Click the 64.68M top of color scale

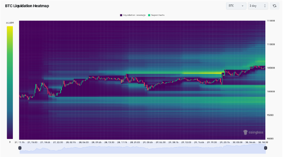(x=10, y=23)
